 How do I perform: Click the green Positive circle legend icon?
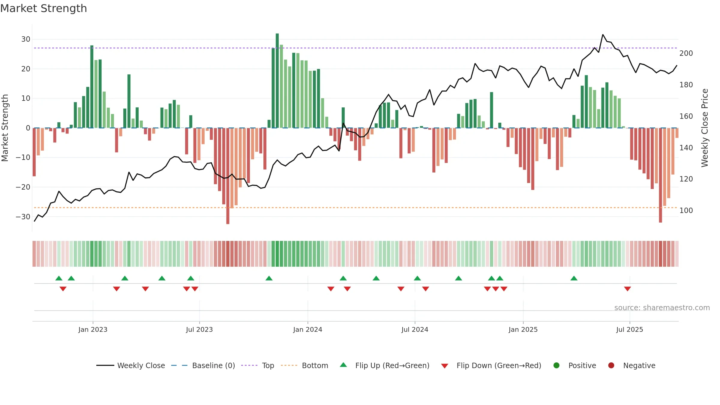(556, 365)
